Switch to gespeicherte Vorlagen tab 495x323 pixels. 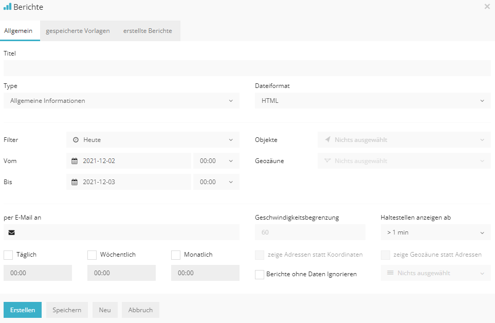click(x=78, y=31)
